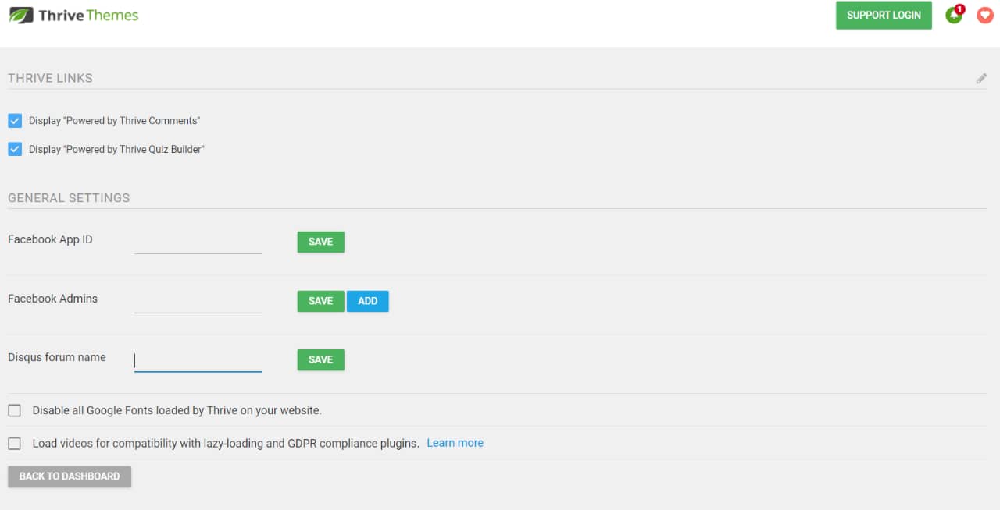Open the notifications bell with badge
Viewport: 1000px width, 510px height.
954,15
